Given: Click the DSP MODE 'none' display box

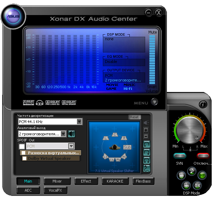Looking at the screenshot, I should tap(124, 45).
